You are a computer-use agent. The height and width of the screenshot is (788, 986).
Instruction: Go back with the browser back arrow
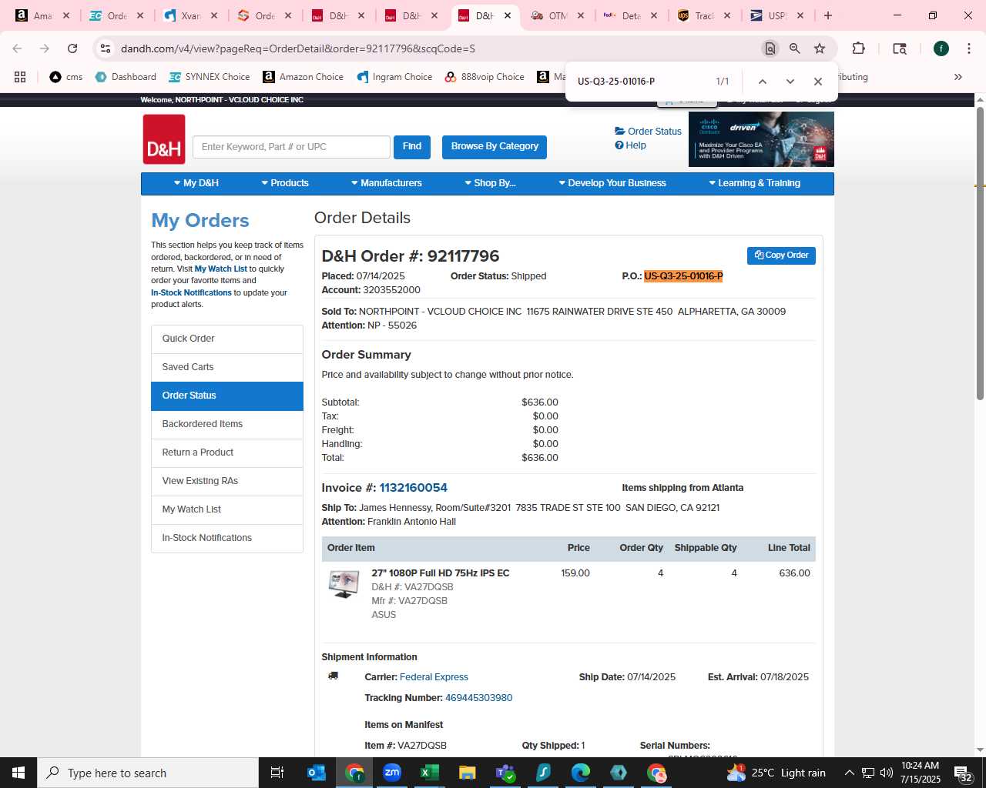[x=18, y=48]
